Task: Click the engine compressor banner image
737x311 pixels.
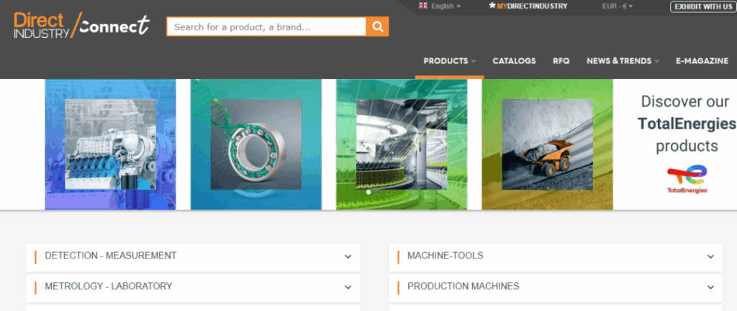Action: [x=110, y=144]
